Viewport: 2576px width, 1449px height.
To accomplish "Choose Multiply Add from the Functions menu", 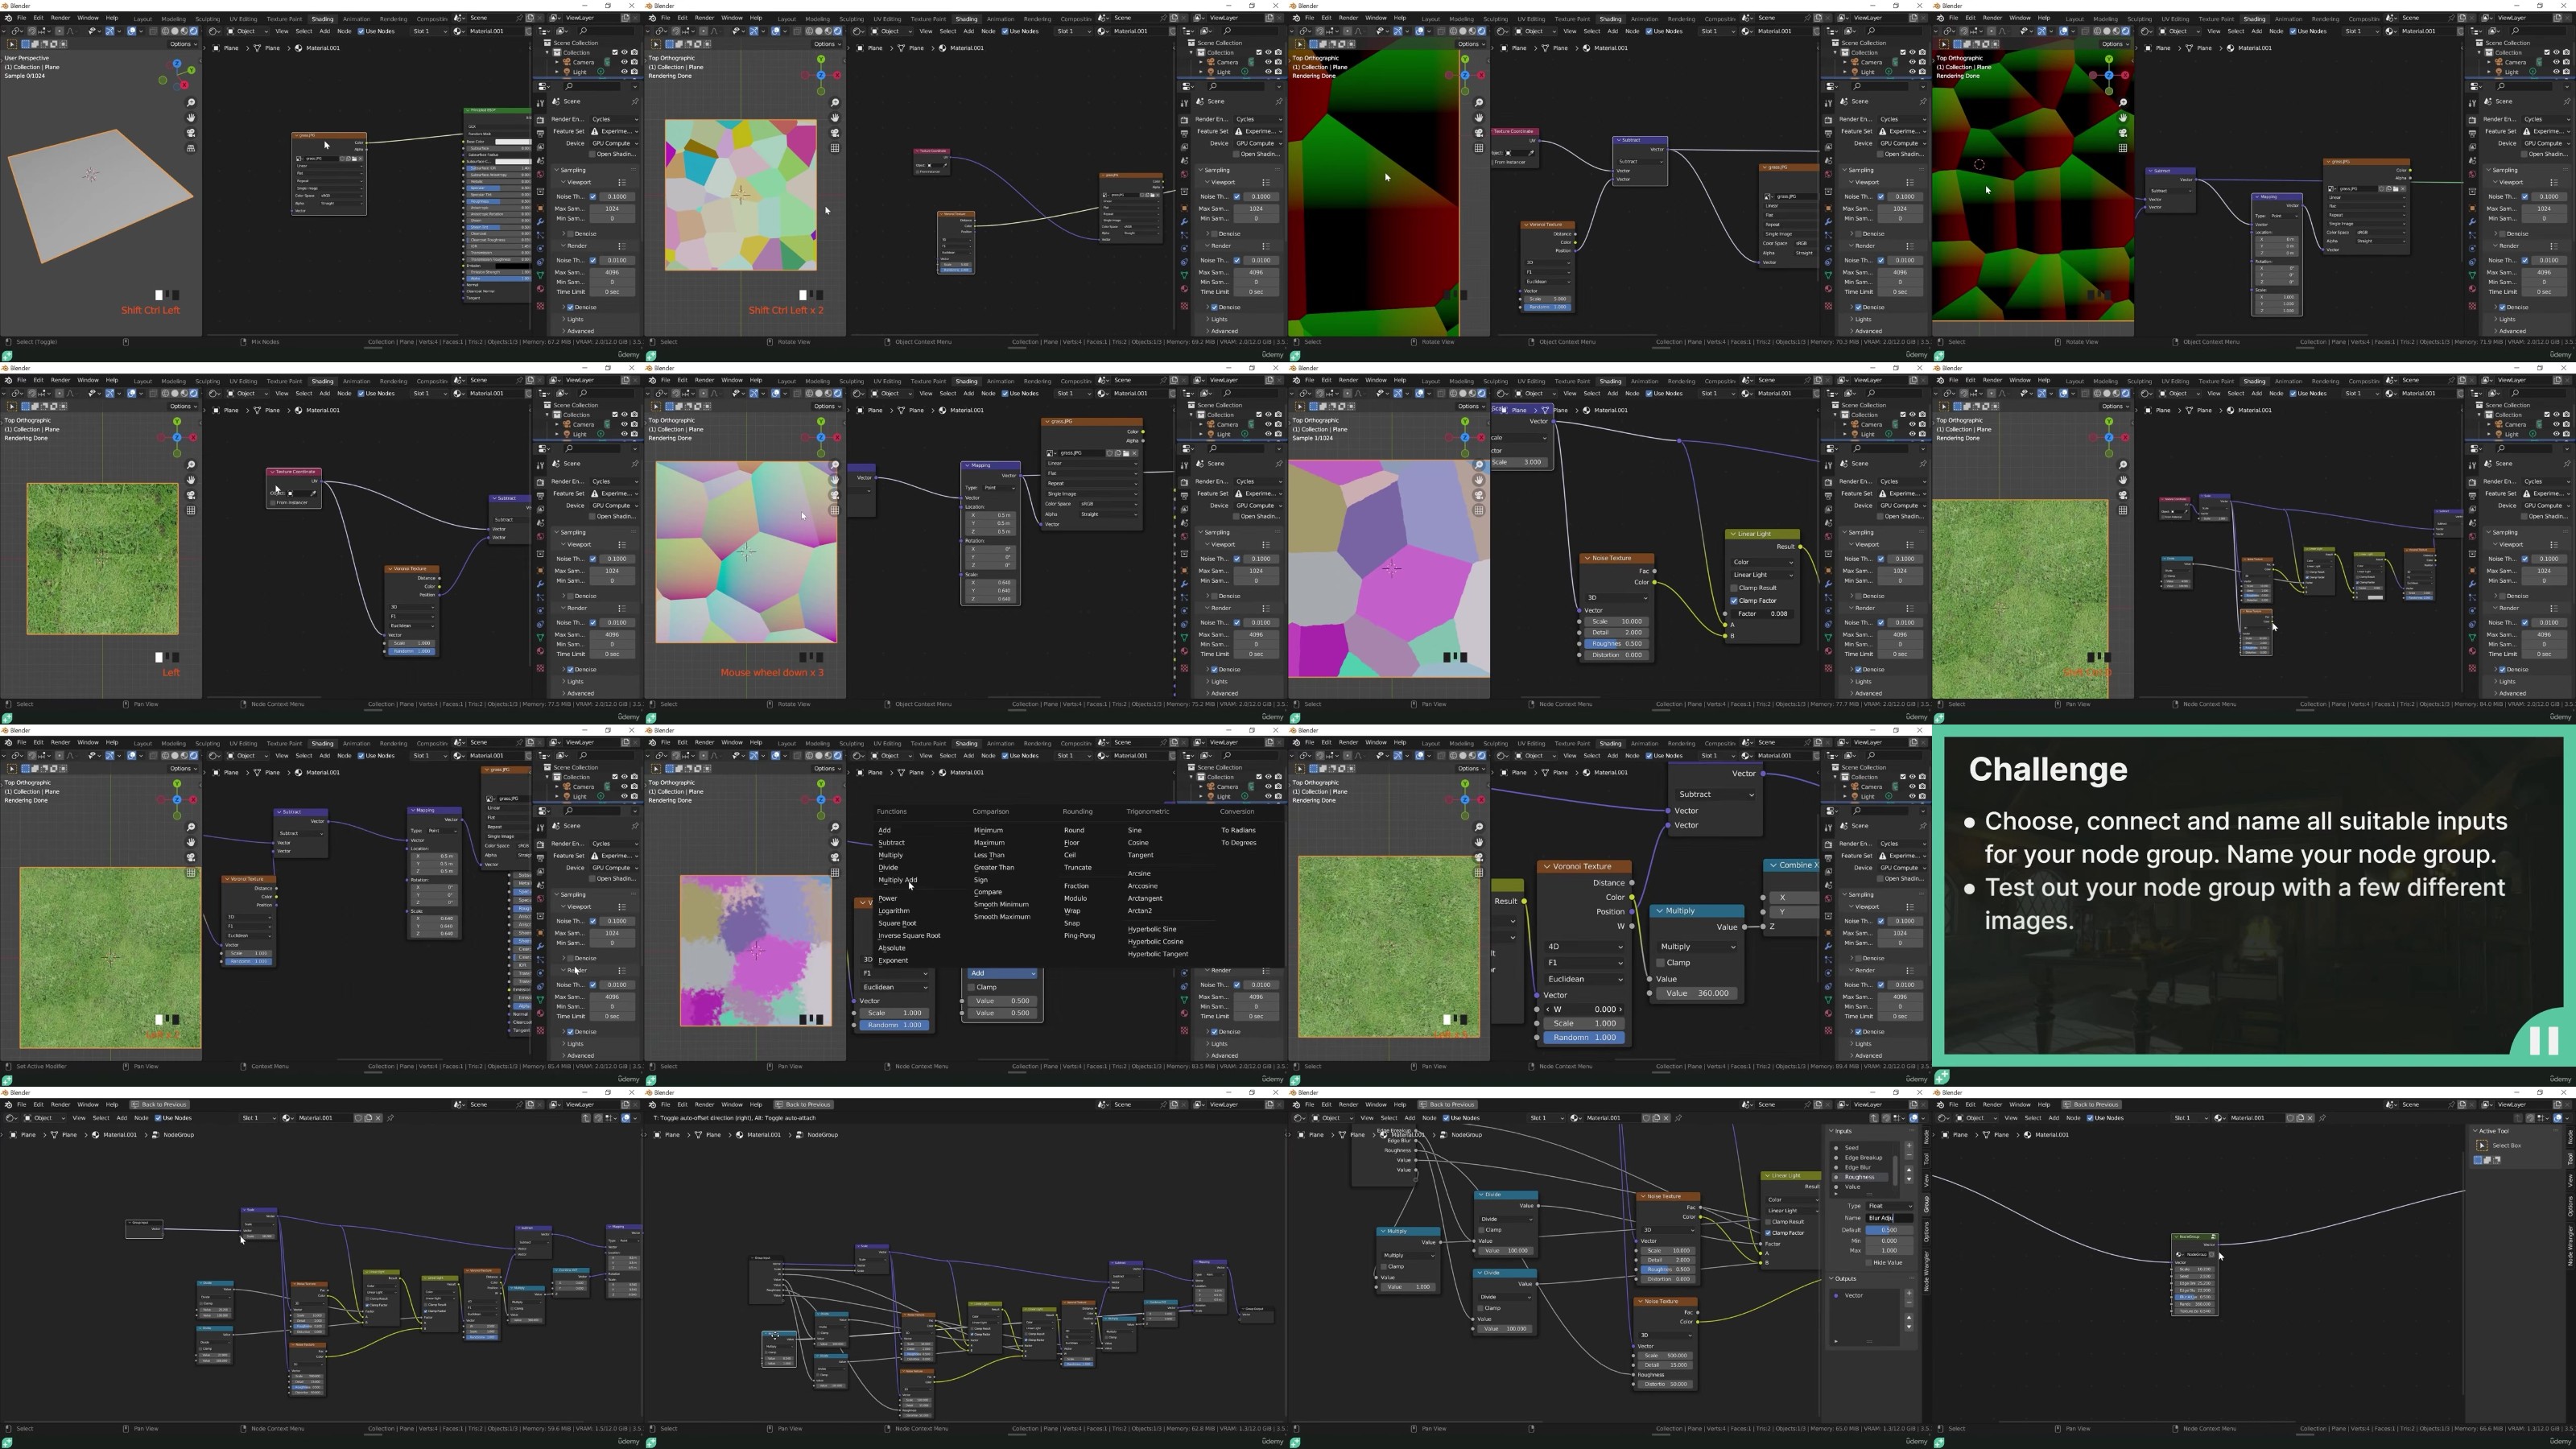I will [x=897, y=880].
